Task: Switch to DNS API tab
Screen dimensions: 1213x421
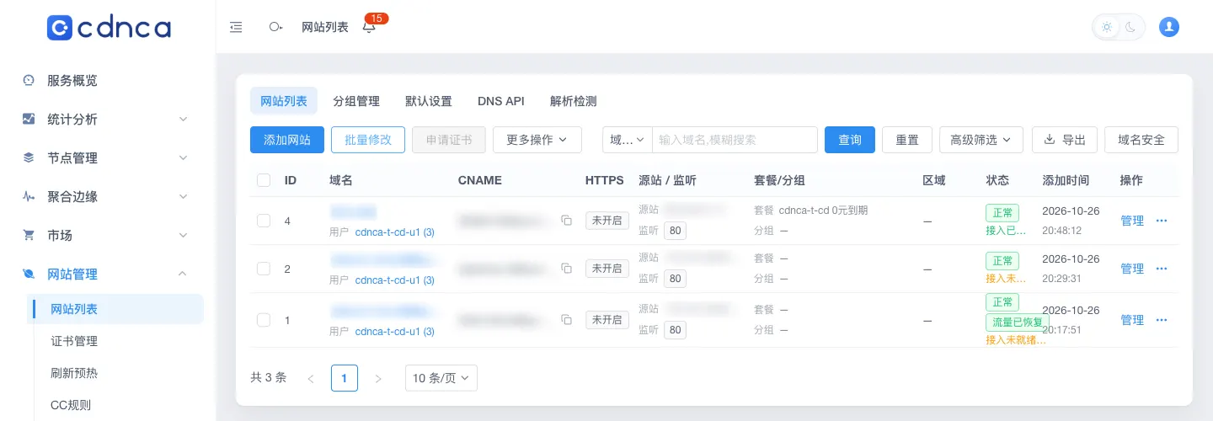Action: coord(501,101)
